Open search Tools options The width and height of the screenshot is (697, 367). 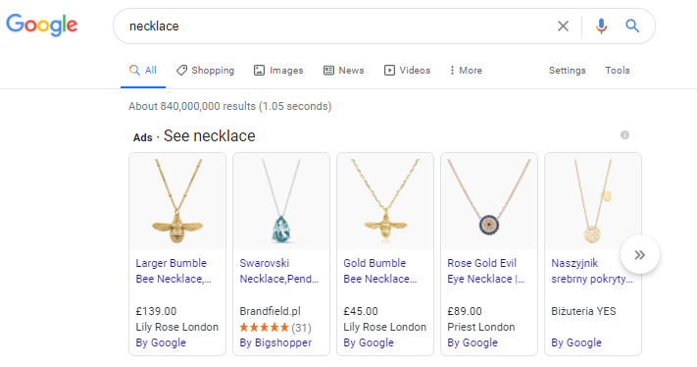617,71
